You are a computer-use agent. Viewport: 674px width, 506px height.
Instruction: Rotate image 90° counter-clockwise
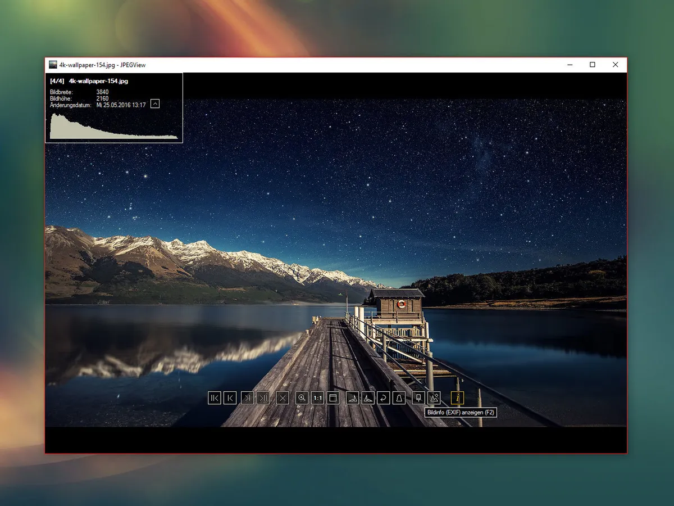click(x=367, y=398)
